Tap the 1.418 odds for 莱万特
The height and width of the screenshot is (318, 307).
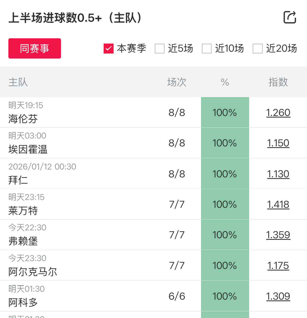coord(278,204)
